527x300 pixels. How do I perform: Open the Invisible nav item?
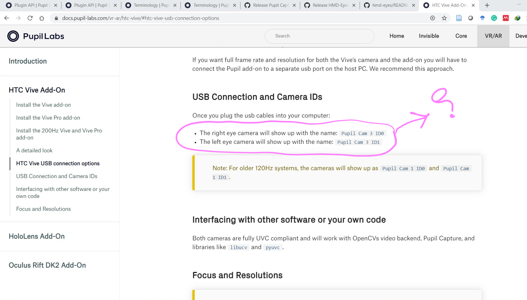[x=429, y=36]
